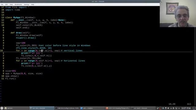Open the Settings menu

[x=27, y=5]
